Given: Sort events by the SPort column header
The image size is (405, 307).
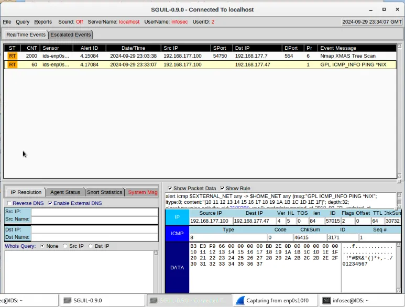Looking at the screenshot, I should point(221,48).
